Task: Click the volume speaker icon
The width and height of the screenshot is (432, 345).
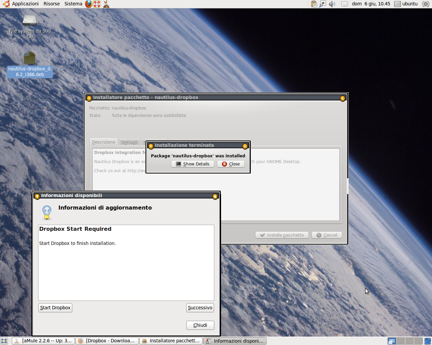Action: 332,4
